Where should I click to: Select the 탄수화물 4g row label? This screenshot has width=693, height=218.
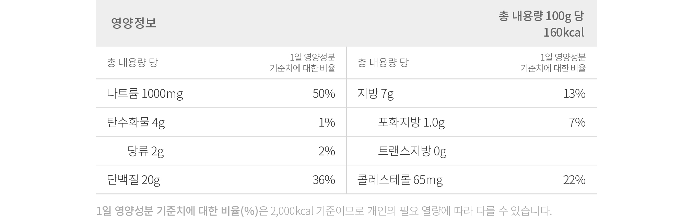click(x=136, y=122)
